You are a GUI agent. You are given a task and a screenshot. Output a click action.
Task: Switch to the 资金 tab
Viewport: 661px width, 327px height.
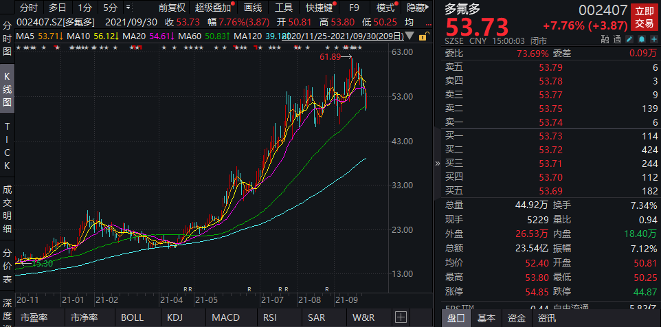click(517, 318)
